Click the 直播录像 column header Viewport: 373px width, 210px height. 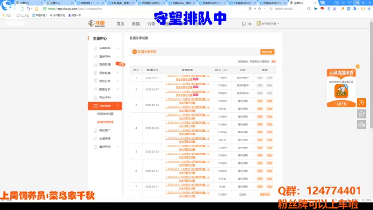point(187,70)
